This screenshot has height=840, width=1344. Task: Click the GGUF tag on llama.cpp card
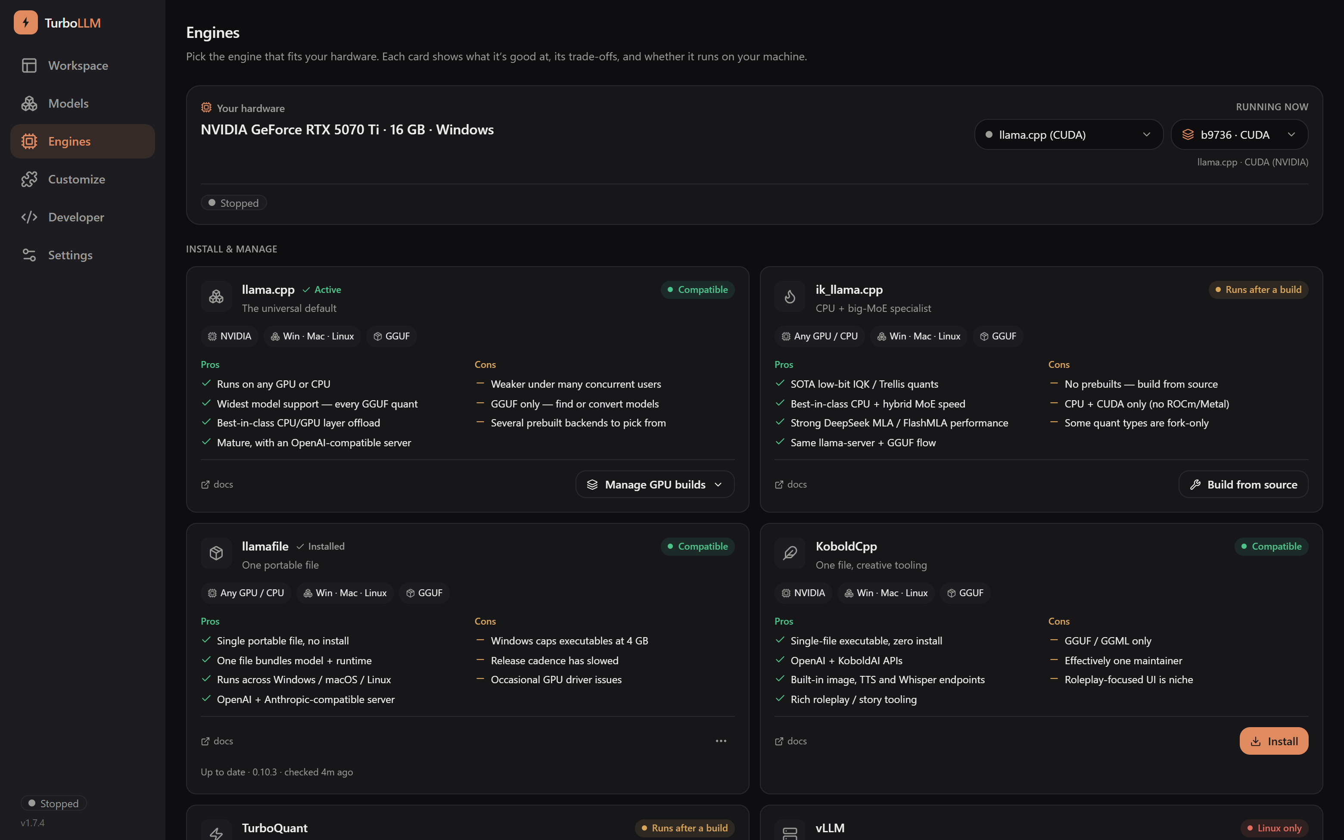(391, 336)
